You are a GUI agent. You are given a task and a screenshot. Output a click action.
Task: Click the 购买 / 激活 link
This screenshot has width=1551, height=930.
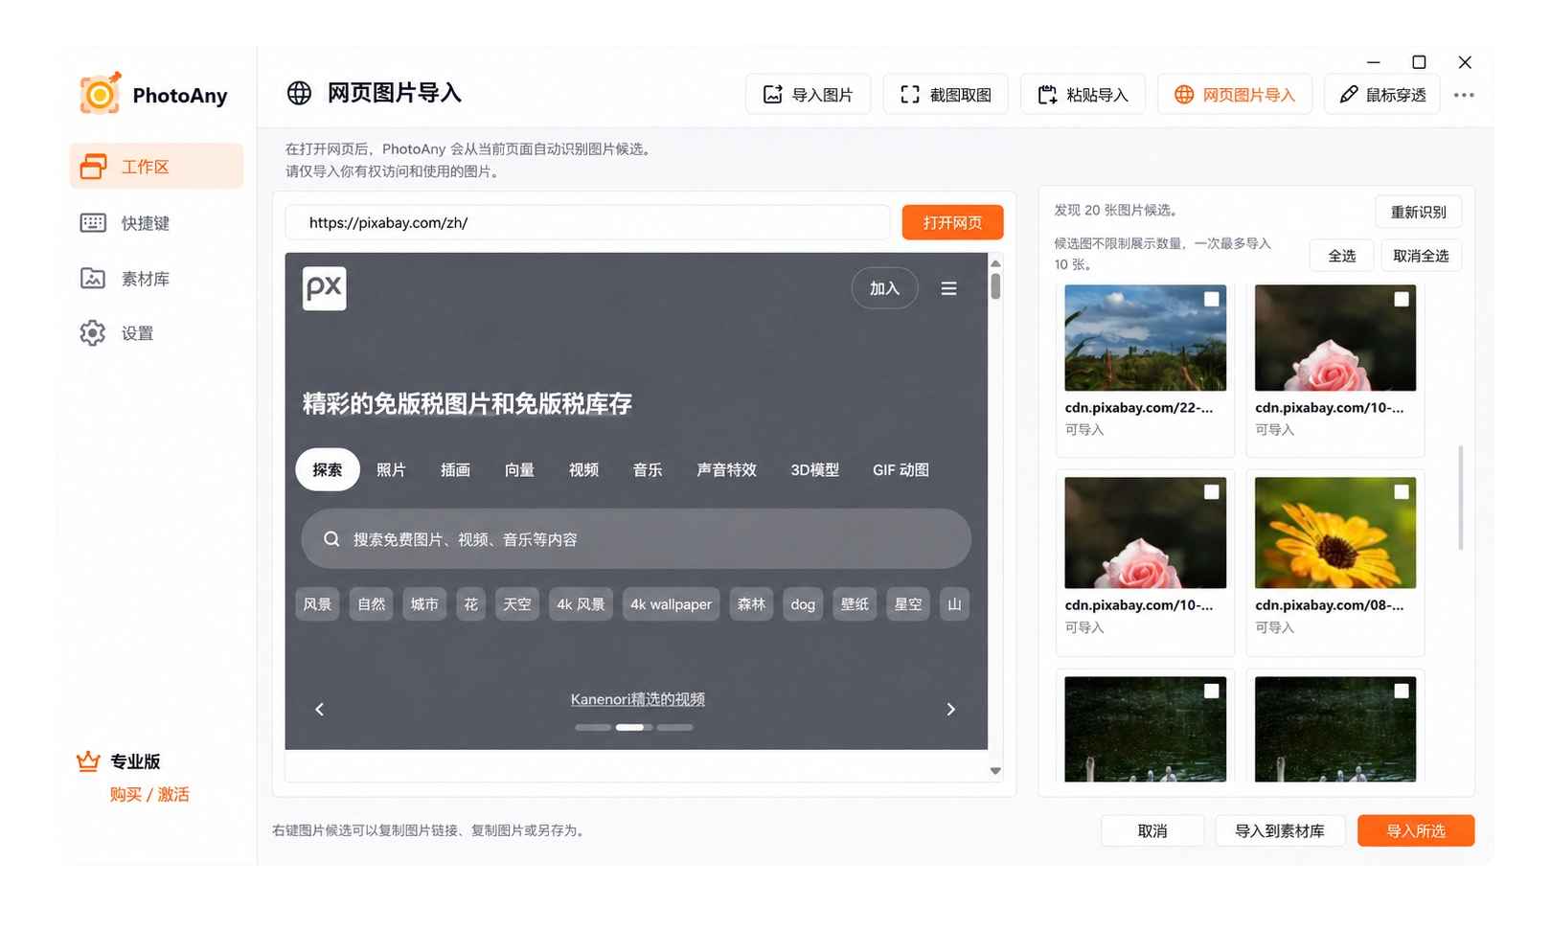coord(149,794)
